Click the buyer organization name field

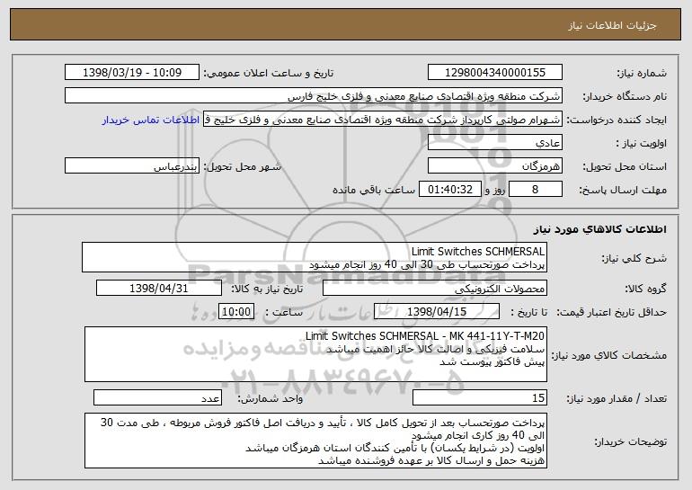tap(314, 95)
